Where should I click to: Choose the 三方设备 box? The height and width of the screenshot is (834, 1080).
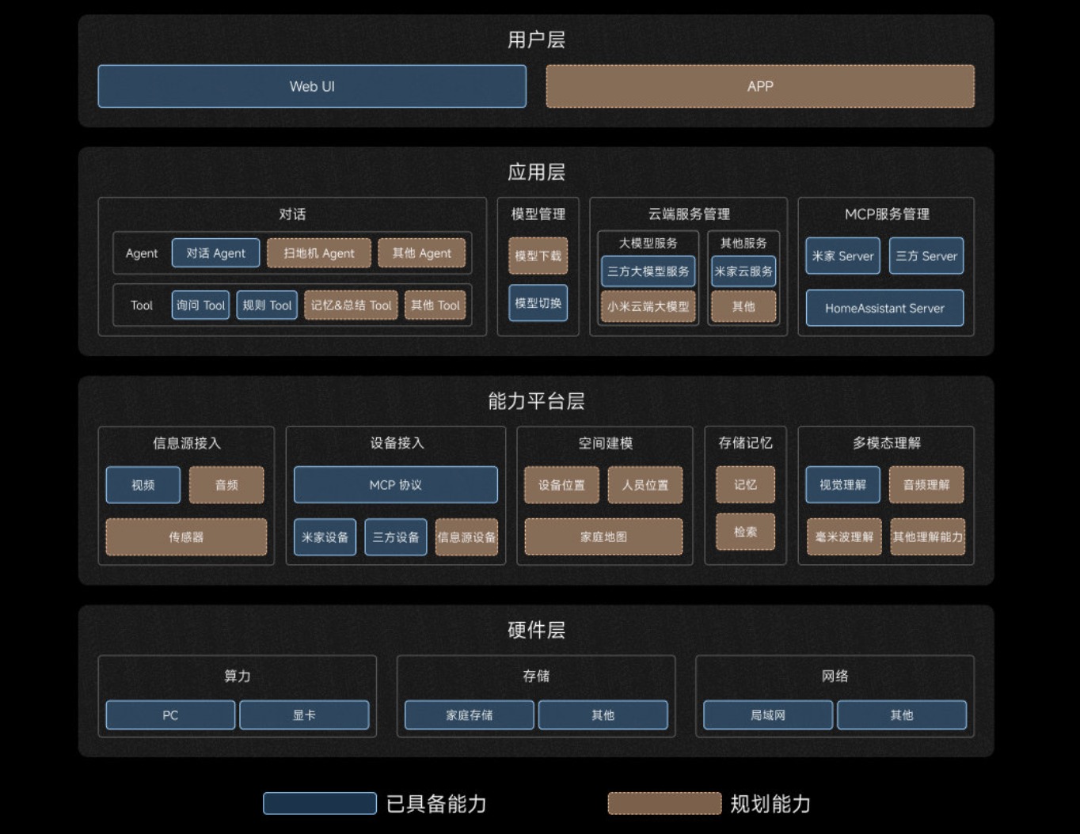pyautogui.click(x=396, y=537)
